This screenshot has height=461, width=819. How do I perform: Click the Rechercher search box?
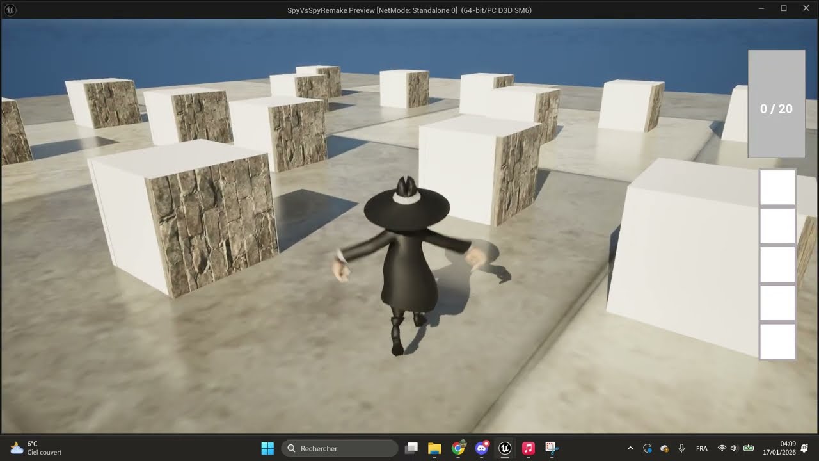click(340, 448)
